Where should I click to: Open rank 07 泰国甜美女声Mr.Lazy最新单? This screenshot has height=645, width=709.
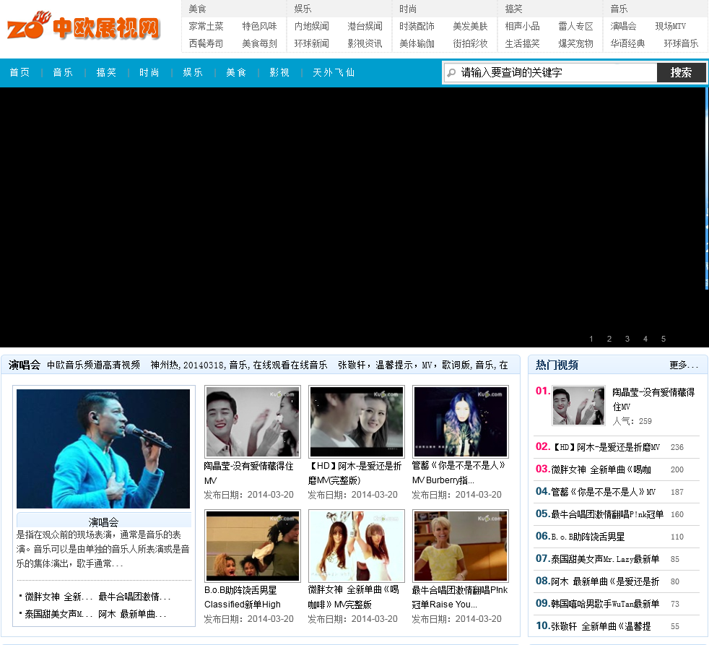[x=605, y=559]
